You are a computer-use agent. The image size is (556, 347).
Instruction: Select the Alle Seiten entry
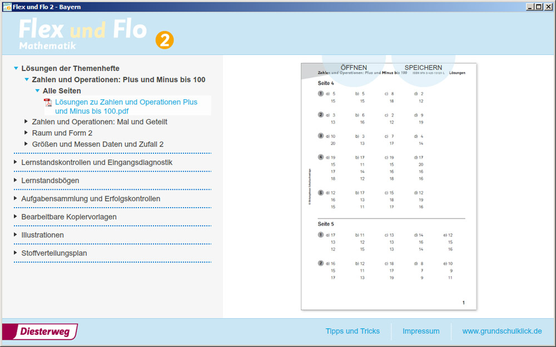[62, 91]
